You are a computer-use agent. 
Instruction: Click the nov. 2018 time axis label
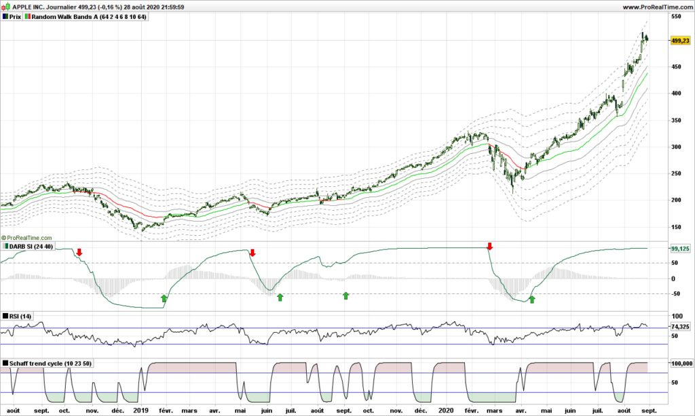(x=92, y=411)
